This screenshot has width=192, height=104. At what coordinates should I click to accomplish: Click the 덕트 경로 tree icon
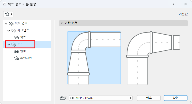click(x=11, y=23)
